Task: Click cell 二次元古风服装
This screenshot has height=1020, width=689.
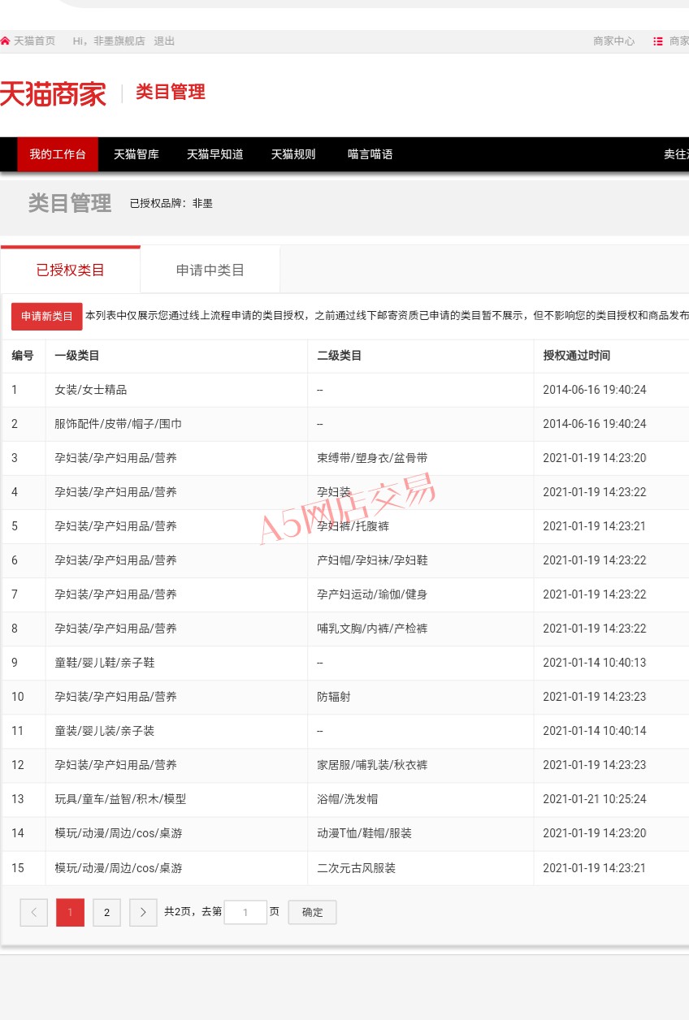Action: click(x=357, y=868)
